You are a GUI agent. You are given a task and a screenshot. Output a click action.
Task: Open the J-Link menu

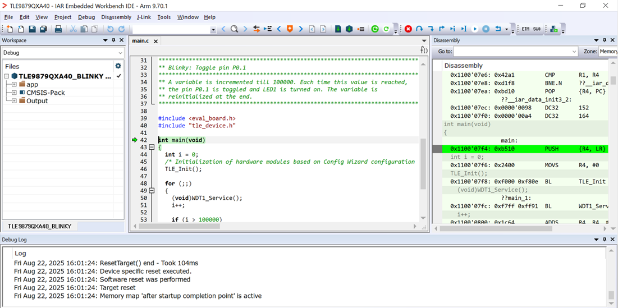(x=144, y=17)
